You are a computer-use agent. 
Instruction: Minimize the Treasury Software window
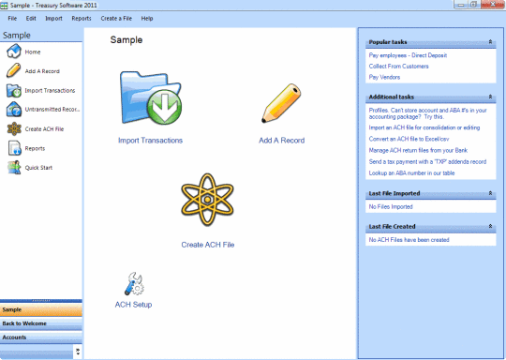coord(461,5)
